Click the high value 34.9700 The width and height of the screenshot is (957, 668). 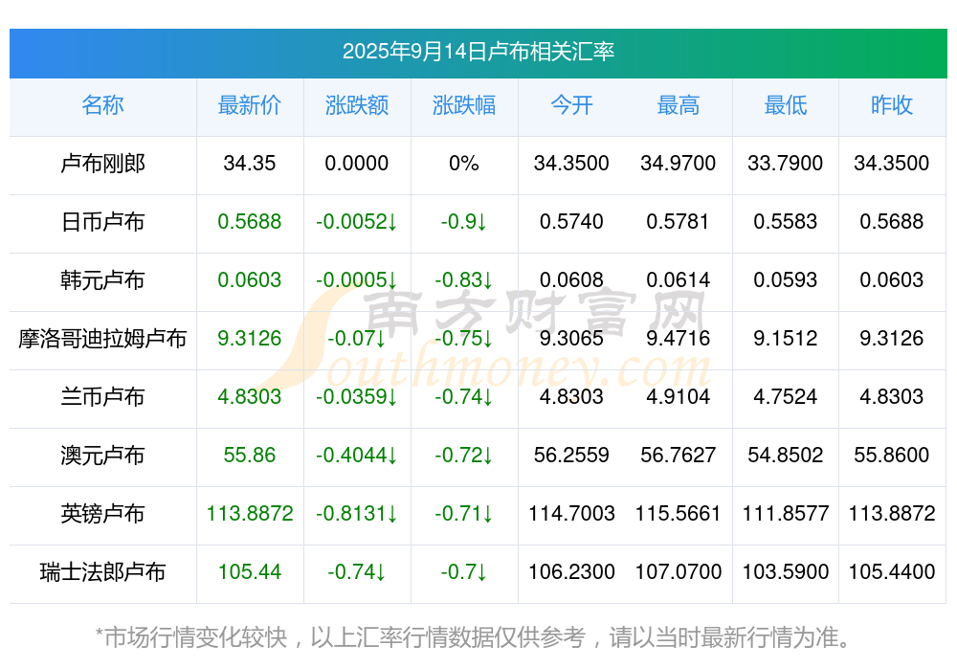pos(679,164)
